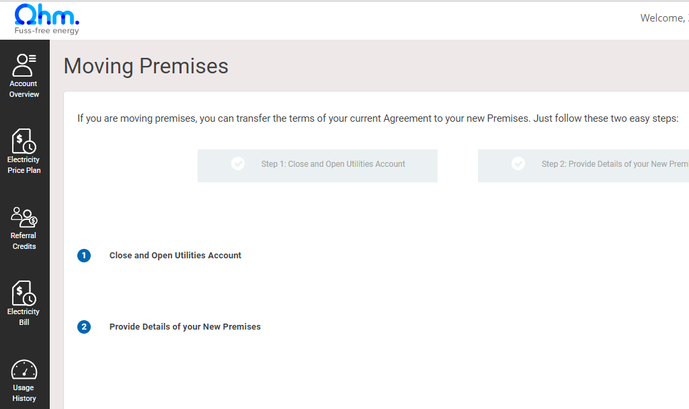This screenshot has width=689, height=409.
Task: Click the Step 1 checkmark circle icon
Action: coord(238,163)
